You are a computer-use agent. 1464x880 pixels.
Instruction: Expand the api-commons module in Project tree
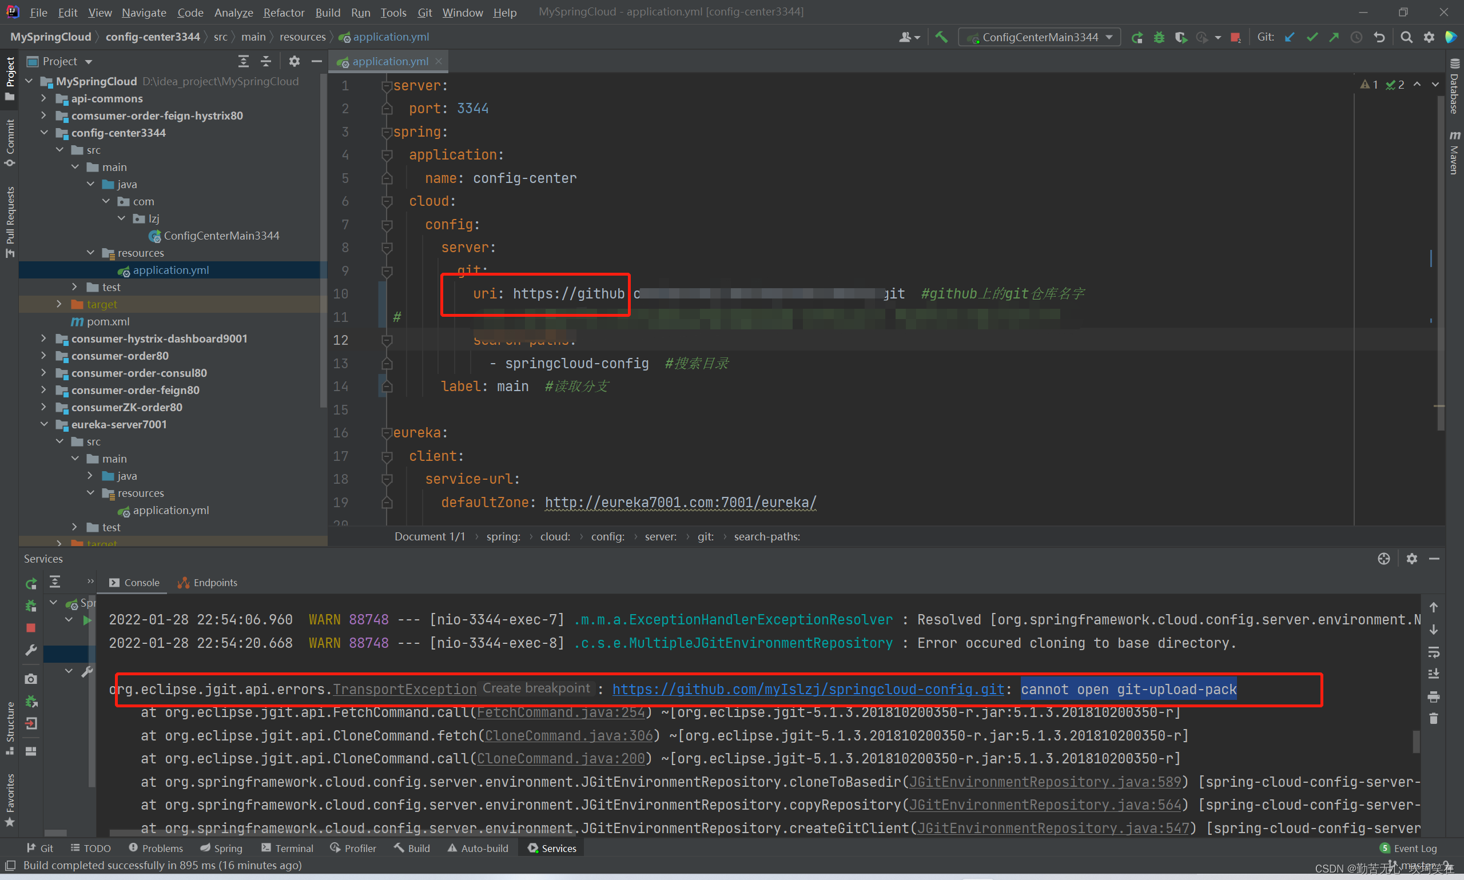click(x=45, y=98)
